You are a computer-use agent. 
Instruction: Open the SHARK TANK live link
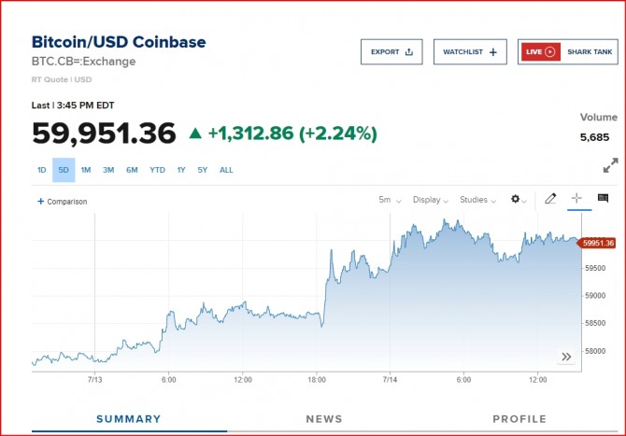(590, 52)
